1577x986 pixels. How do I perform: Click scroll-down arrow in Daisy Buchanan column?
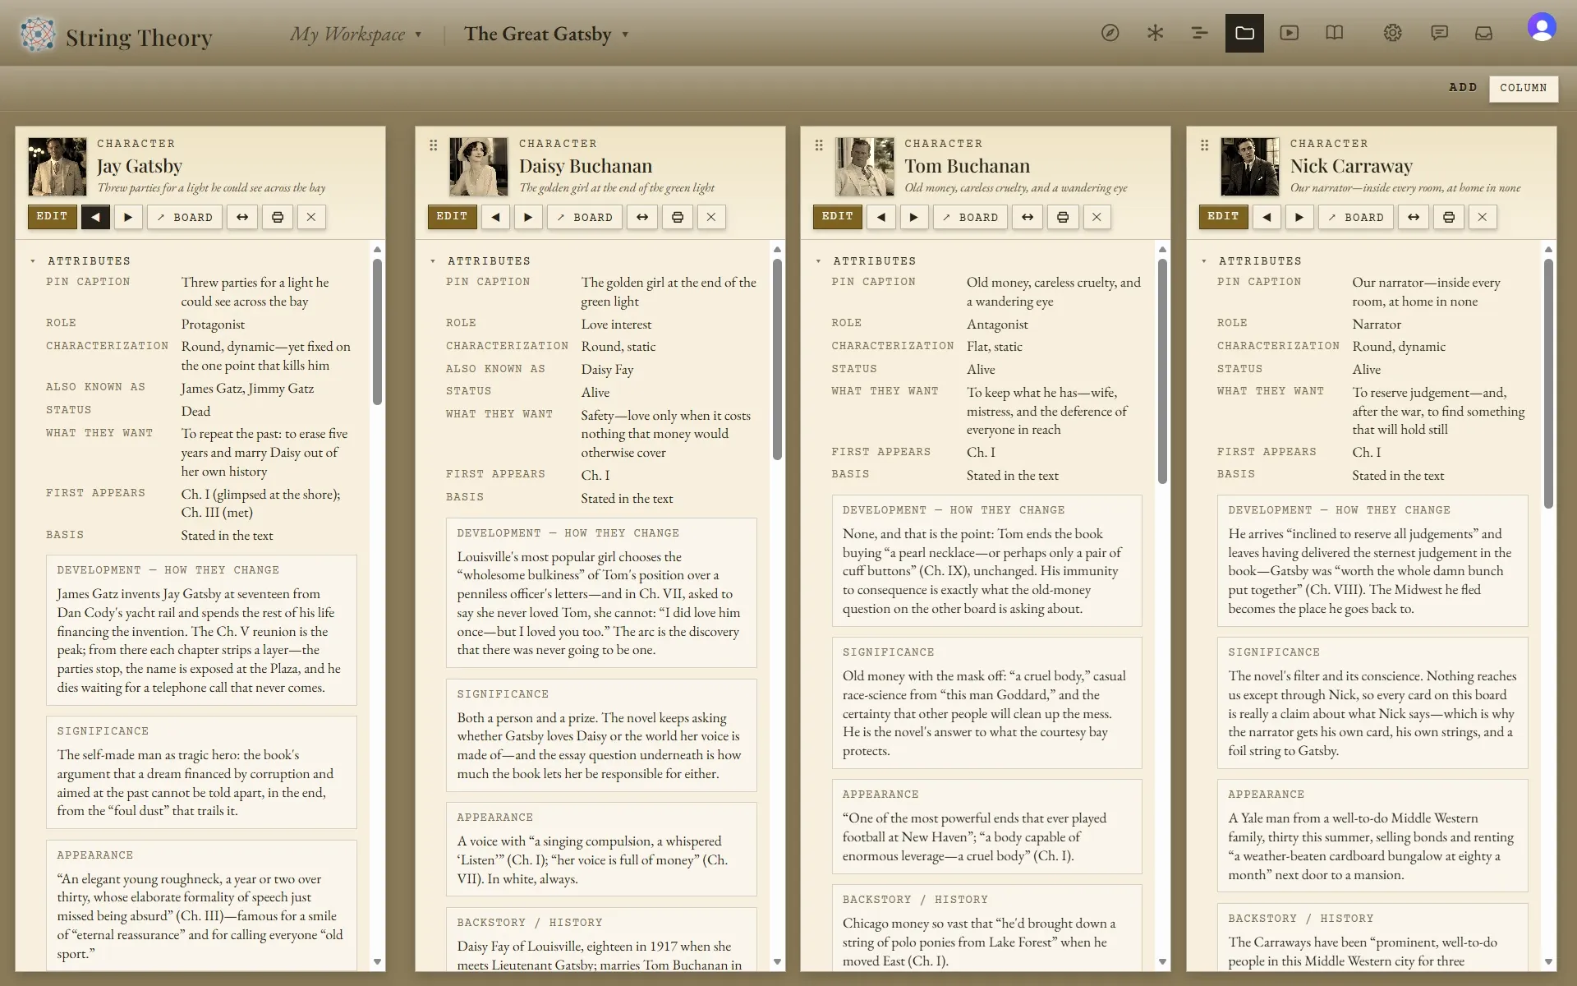778,961
